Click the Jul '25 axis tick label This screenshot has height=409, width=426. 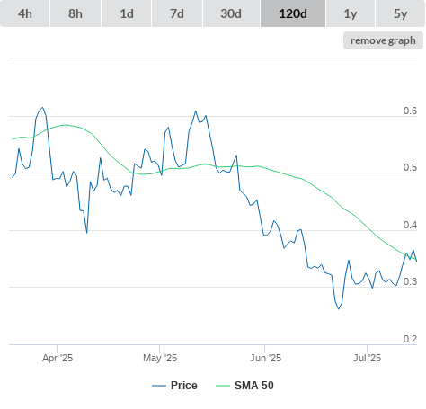(367, 358)
